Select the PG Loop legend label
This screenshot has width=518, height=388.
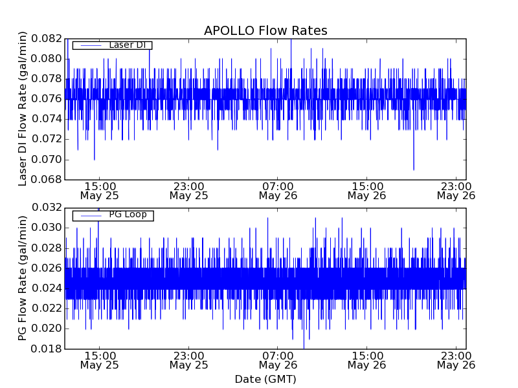(128, 215)
